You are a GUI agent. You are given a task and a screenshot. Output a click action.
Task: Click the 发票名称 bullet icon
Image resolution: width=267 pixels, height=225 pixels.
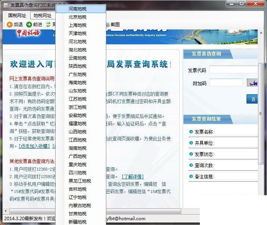191,131
